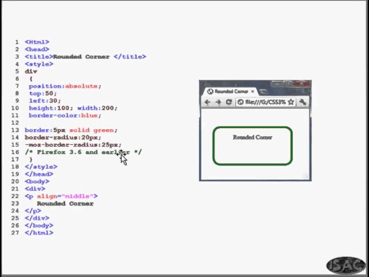Click the closing </head> tag on line 19
This screenshot has width=369, height=277.
tap(39, 174)
